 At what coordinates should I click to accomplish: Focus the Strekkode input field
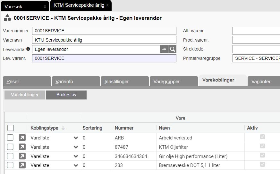point(256,49)
